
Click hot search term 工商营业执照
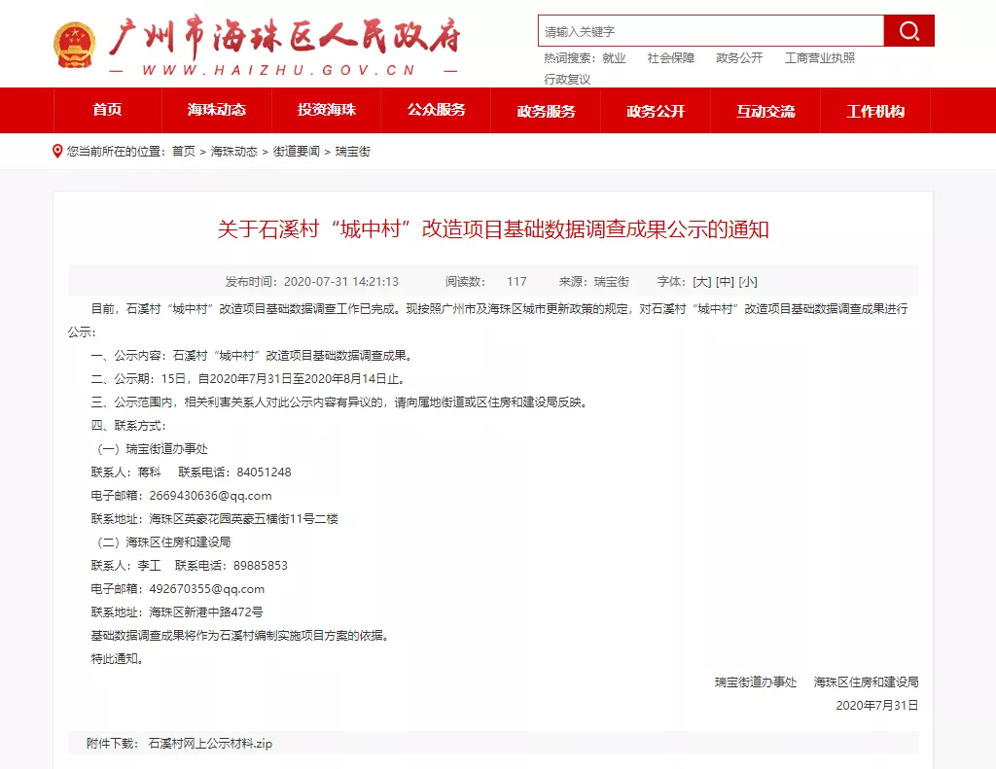[820, 57]
